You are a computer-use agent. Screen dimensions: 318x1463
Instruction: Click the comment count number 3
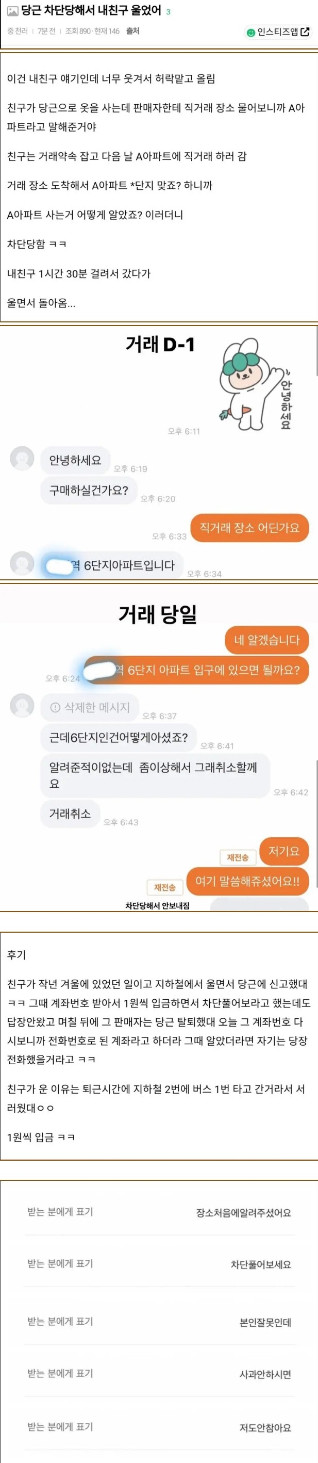click(168, 12)
